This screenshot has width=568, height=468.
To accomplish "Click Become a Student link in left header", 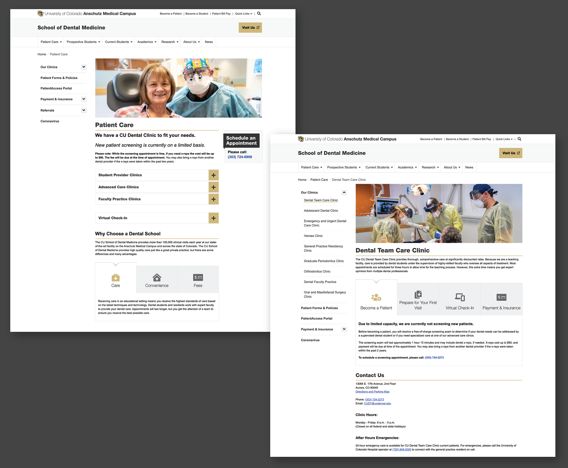I will (x=197, y=14).
